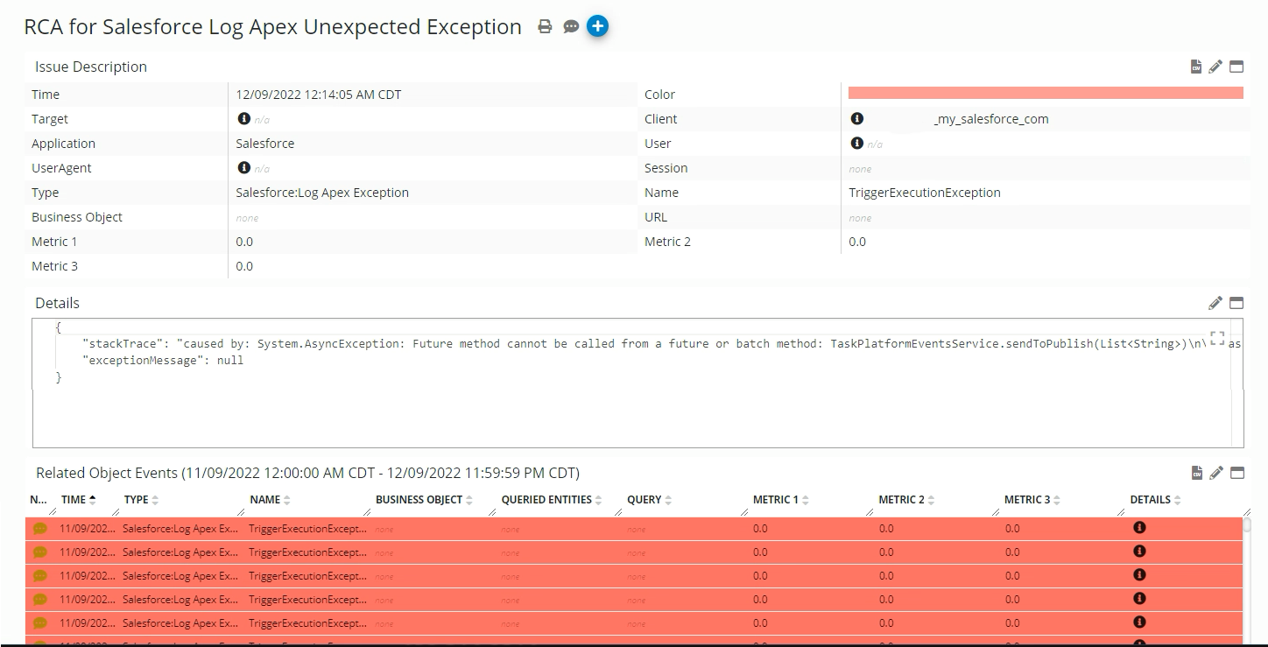Export Issue Description to CSV
The image size is (1268, 647).
click(1195, 66)
